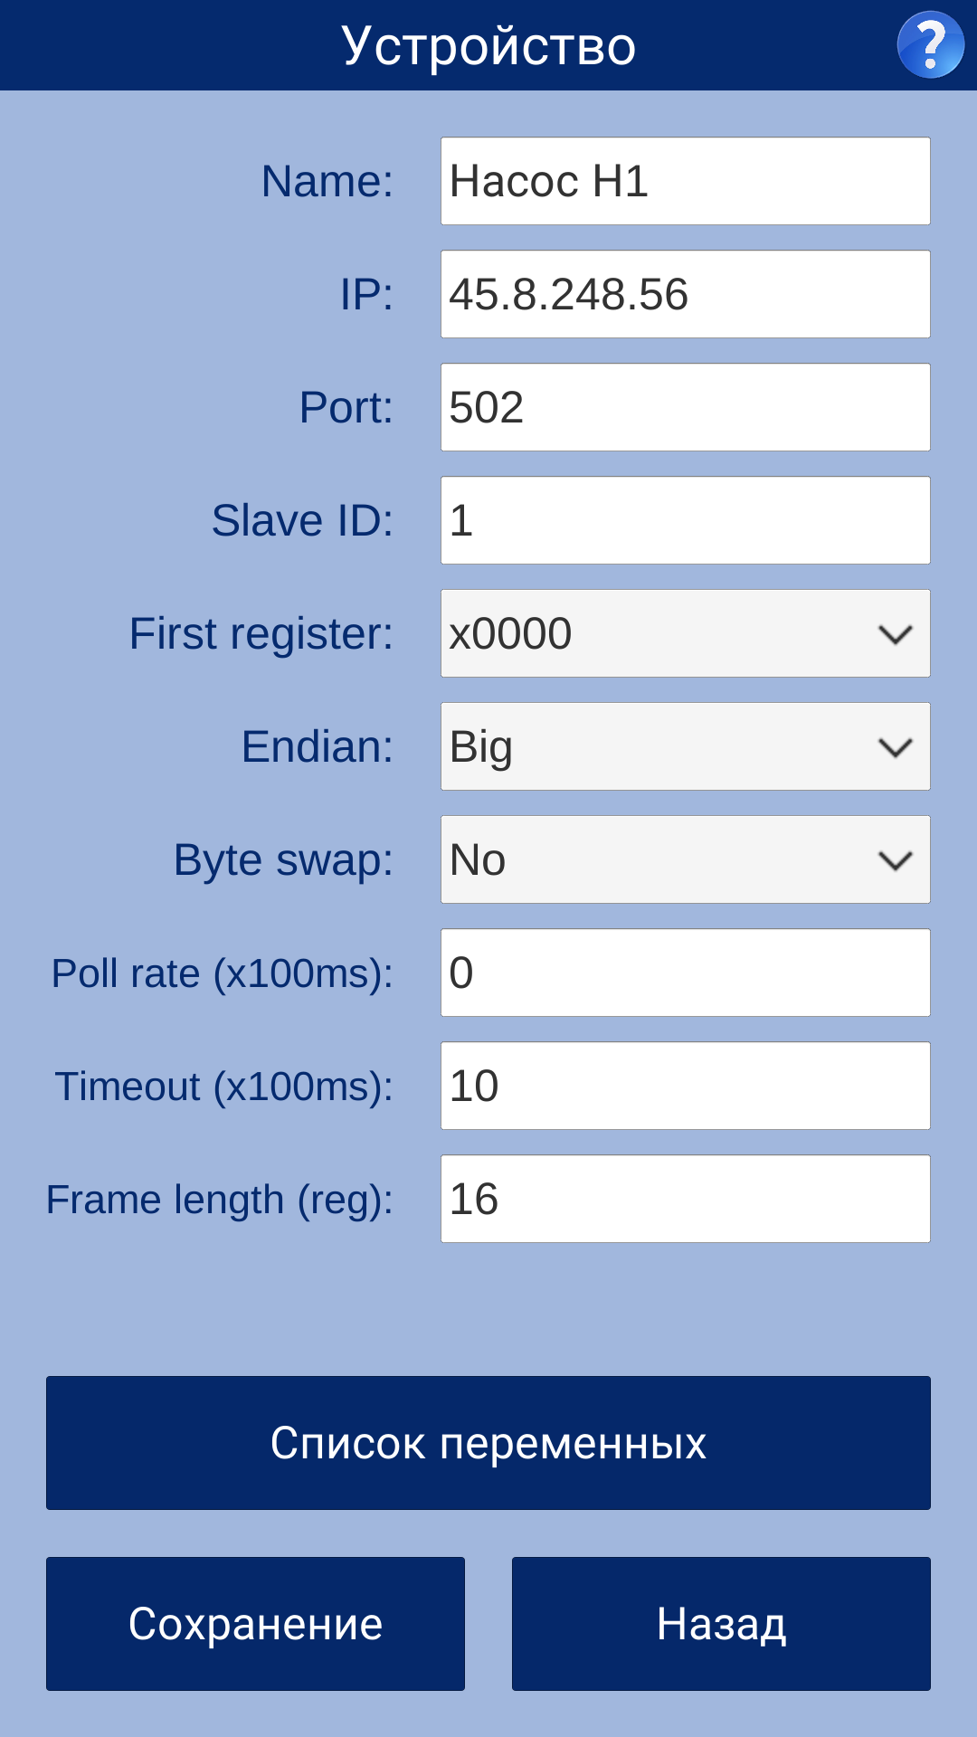This screenshot has height=1737, width=977.
Task: Edit the IP address input field
Action: (x=685, y=294)
